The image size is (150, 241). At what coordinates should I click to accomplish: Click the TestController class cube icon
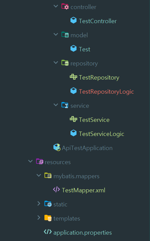click(73, 20)
